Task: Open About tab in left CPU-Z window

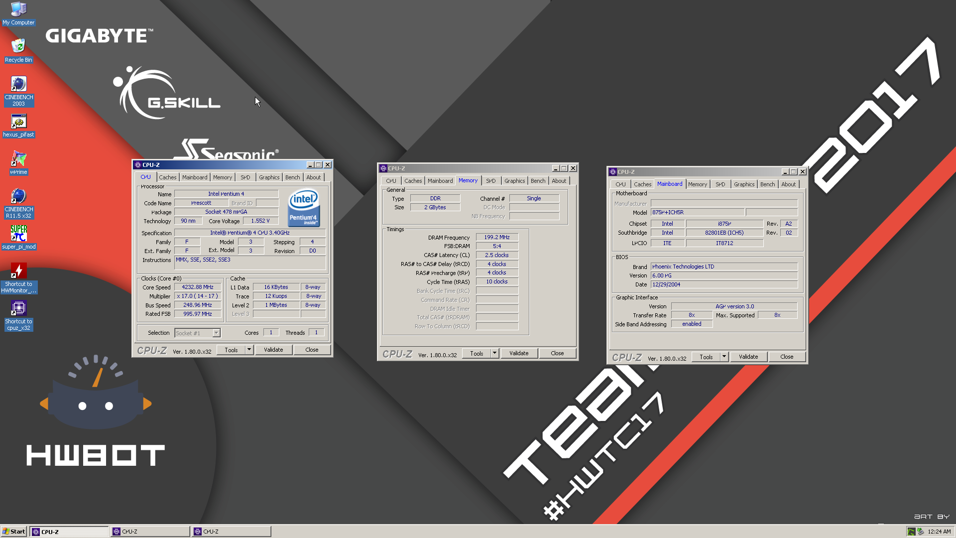Action: pos(314,177)
